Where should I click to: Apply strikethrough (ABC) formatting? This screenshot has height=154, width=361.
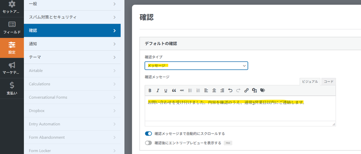click(x=182, y=91)
